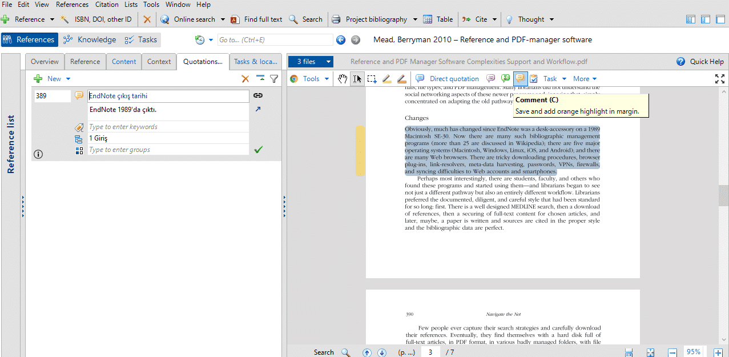Viewport: 729px width, 357px height.
Task: Delete the selected quotation with orange X
Action: 245,79
